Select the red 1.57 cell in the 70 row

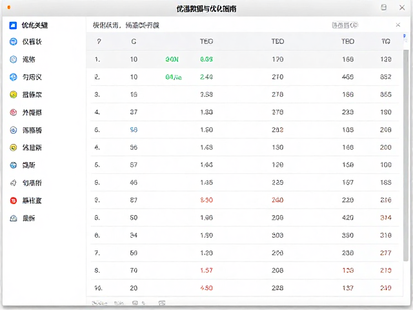click(x=206, y=270)
